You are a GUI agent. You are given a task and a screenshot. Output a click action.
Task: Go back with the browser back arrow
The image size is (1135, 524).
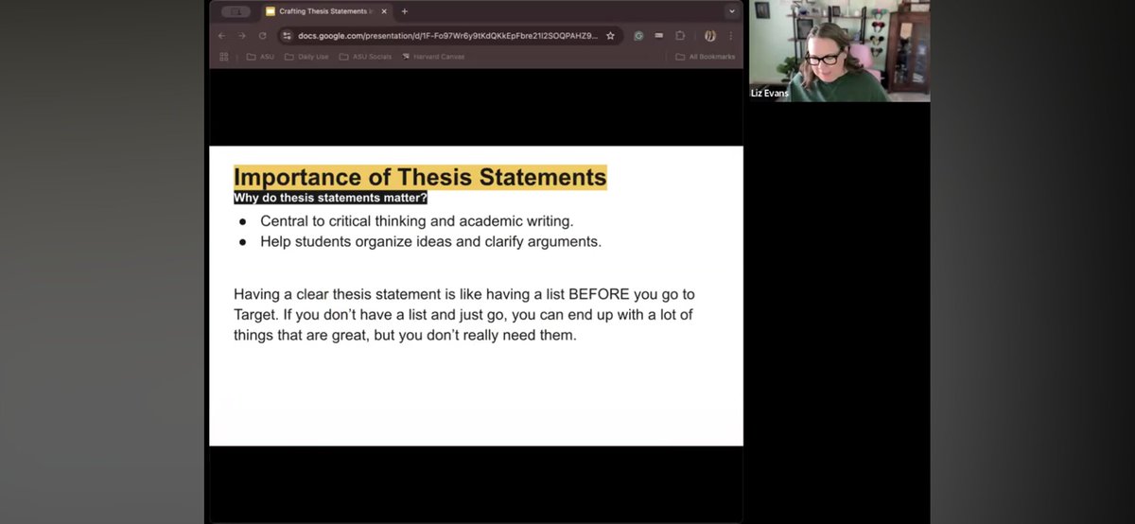222,36
